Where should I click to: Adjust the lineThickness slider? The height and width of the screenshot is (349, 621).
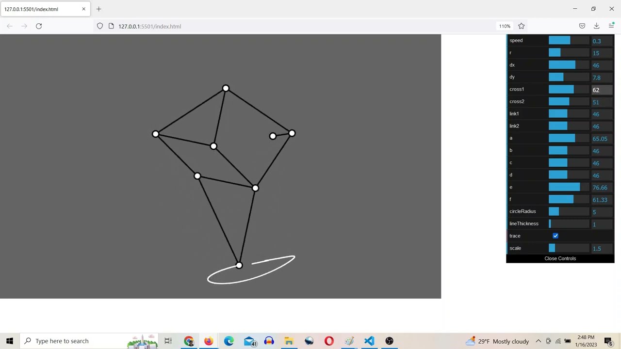pyautogui.click(x=569, y=224)
